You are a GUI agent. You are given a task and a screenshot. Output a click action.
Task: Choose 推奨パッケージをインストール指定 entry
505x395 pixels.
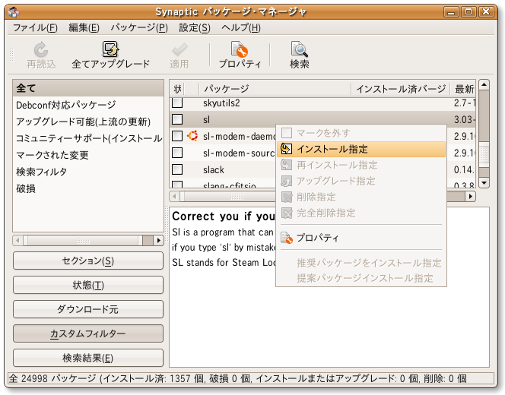pos(361,263)
